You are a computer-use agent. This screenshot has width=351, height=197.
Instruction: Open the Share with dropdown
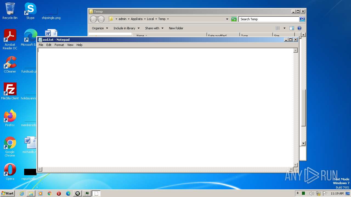[x=154, y=28]
